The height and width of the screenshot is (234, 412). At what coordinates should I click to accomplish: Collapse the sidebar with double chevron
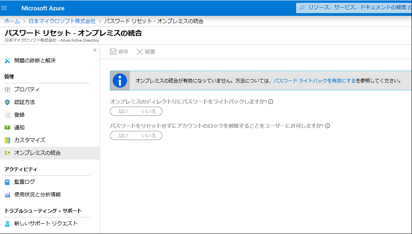coord(95,50)
